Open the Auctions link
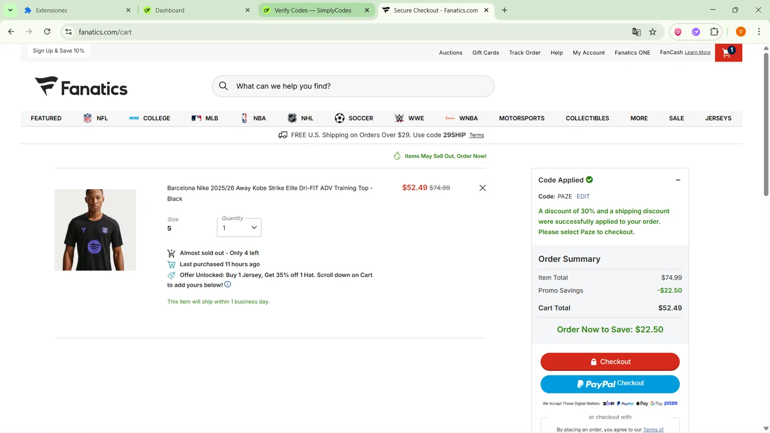Screen dimensions: 770x433 pyautogui.click(x=451, y=53)
